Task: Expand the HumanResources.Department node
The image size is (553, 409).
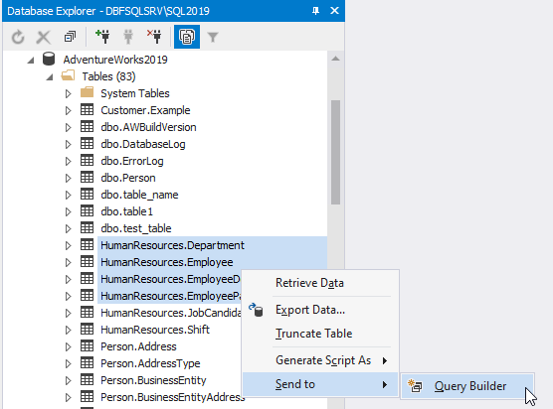Action: (x=68, y=245)
